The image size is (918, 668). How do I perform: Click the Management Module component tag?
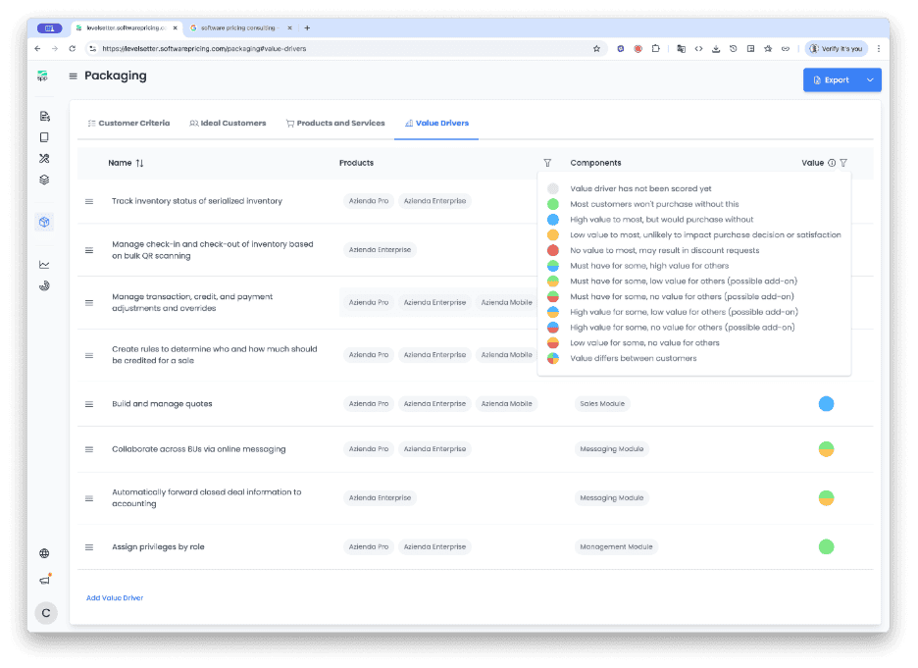tap(616, 546)
